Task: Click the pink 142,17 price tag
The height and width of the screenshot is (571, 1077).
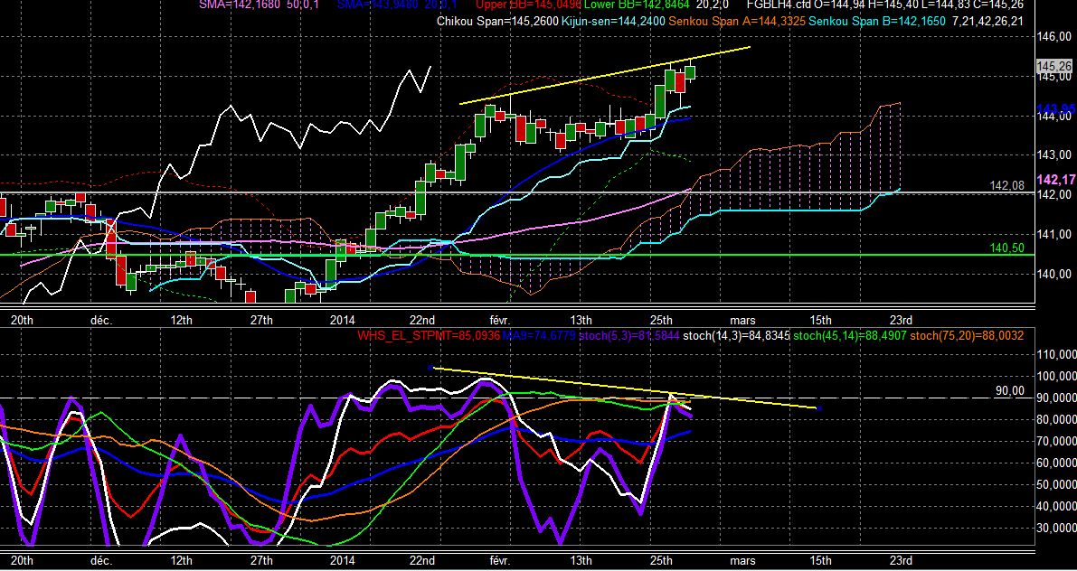Action: click(x=1056, y=180)
